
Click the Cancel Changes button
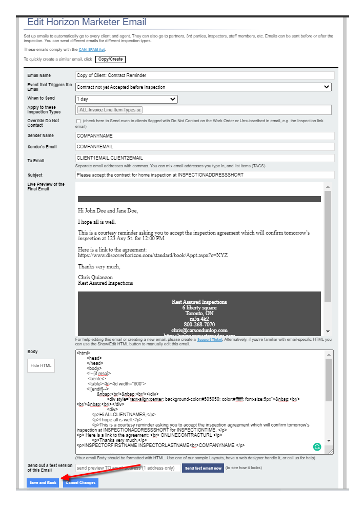click(x=80, y=483)
